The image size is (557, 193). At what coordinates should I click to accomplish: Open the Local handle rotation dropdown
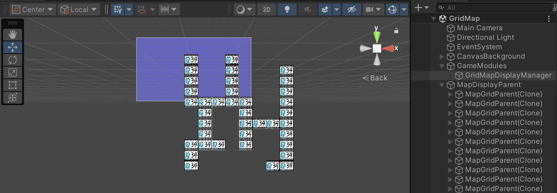79,9
